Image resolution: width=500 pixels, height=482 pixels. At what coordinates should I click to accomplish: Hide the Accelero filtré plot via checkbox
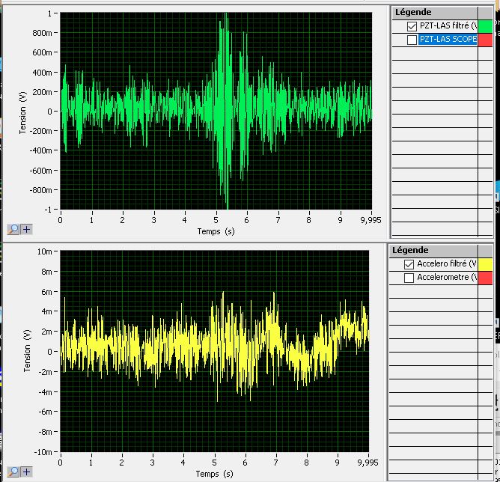coord(409,264)
